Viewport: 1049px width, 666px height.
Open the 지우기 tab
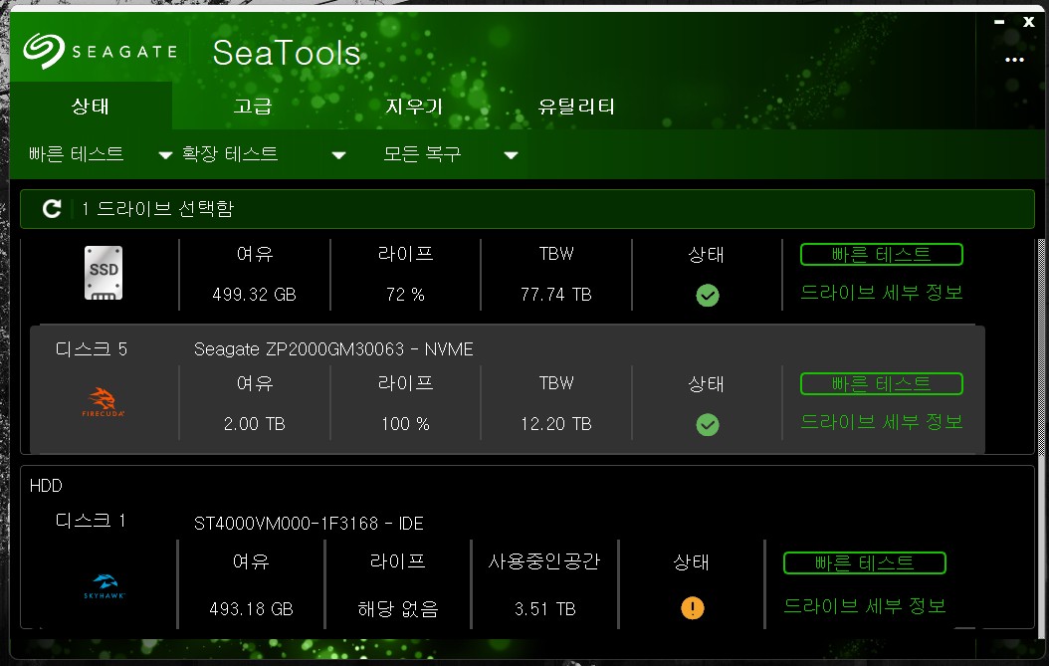414,106
